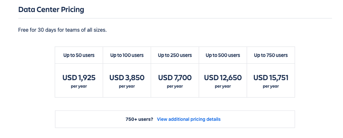Screen dimensions: 343x138
Task: Select the USD 3,850 price
Action: coord(127,78)
